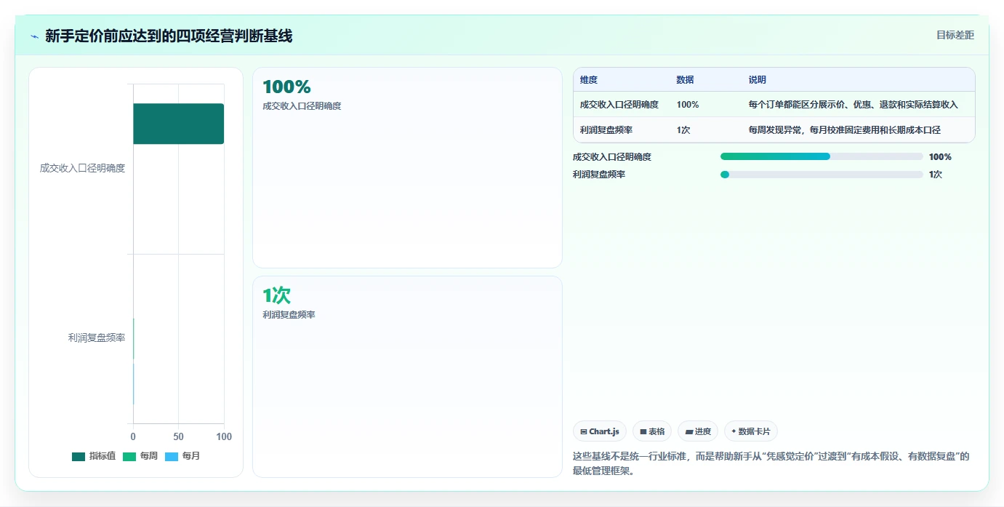Click the 表格 tag chip
Image resolution: width=1004 pixels, height=507 pixels.
point(652,431)
